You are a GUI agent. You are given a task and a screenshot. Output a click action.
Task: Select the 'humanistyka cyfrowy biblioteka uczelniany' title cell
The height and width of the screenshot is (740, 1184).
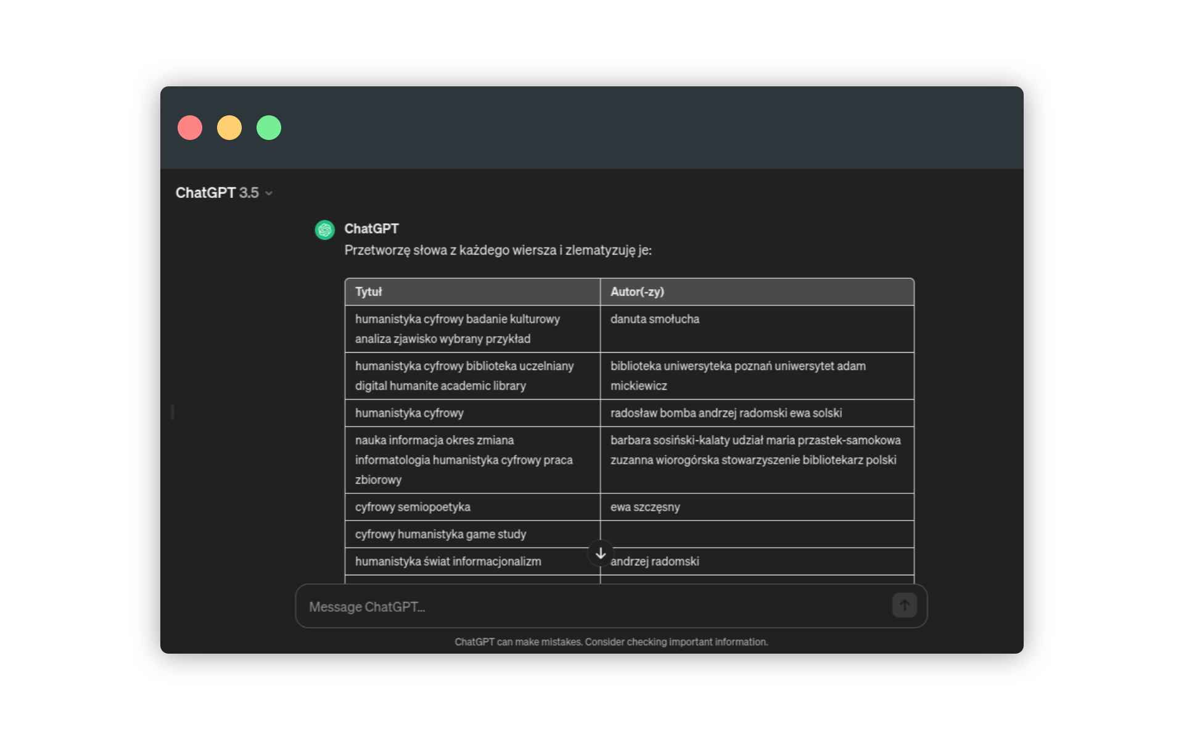tap(472, 376)
